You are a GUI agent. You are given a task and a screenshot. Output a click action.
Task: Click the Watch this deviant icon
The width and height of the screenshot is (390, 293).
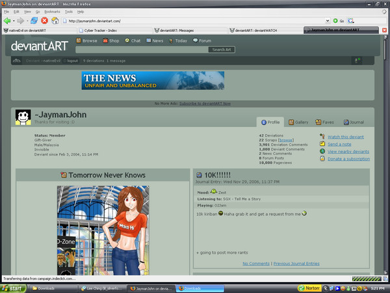pyautogui.click(x=322, y=137)
